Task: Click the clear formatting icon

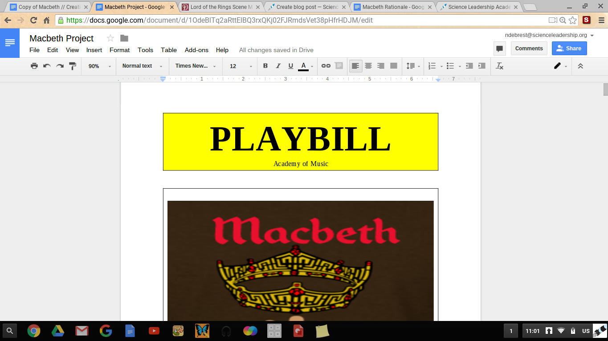Action: [500, 66]
